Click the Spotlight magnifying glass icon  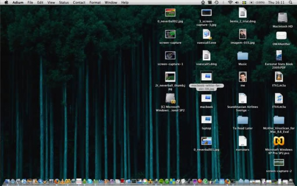(x=290, y=2)
